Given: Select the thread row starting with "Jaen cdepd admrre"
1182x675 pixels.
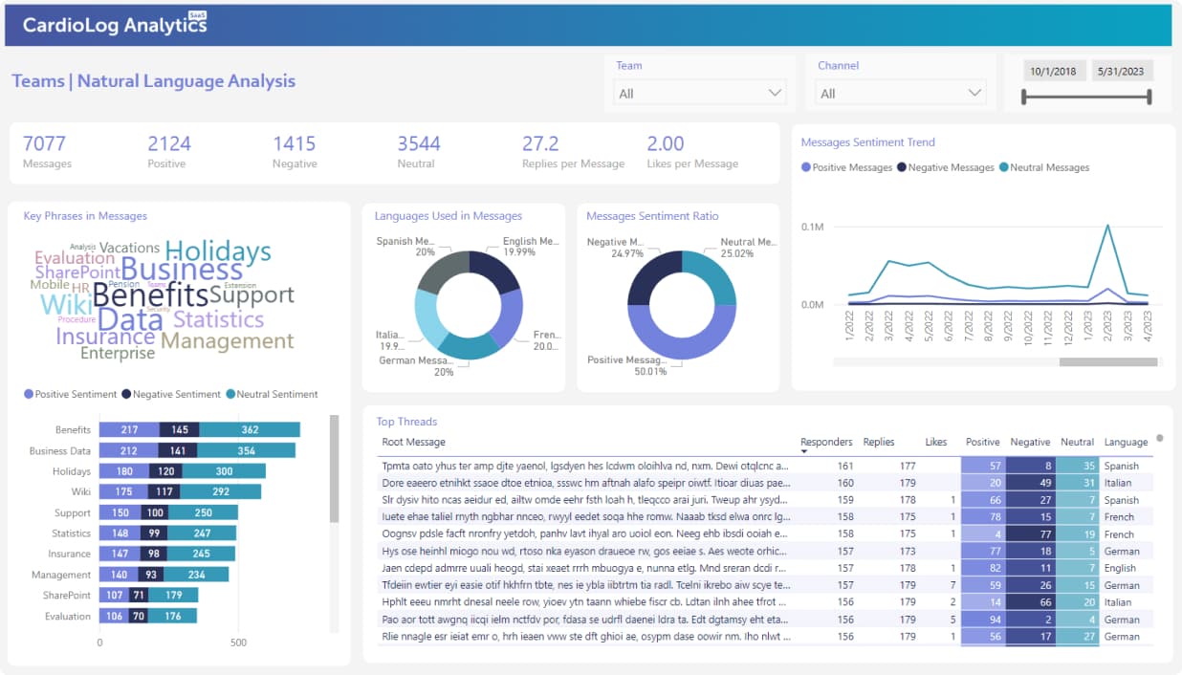Looking at the screenshot, I should tap(765, 568).
